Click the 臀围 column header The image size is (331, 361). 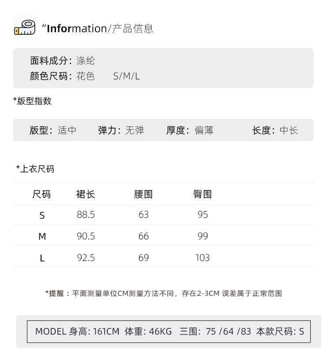[203, 194]
